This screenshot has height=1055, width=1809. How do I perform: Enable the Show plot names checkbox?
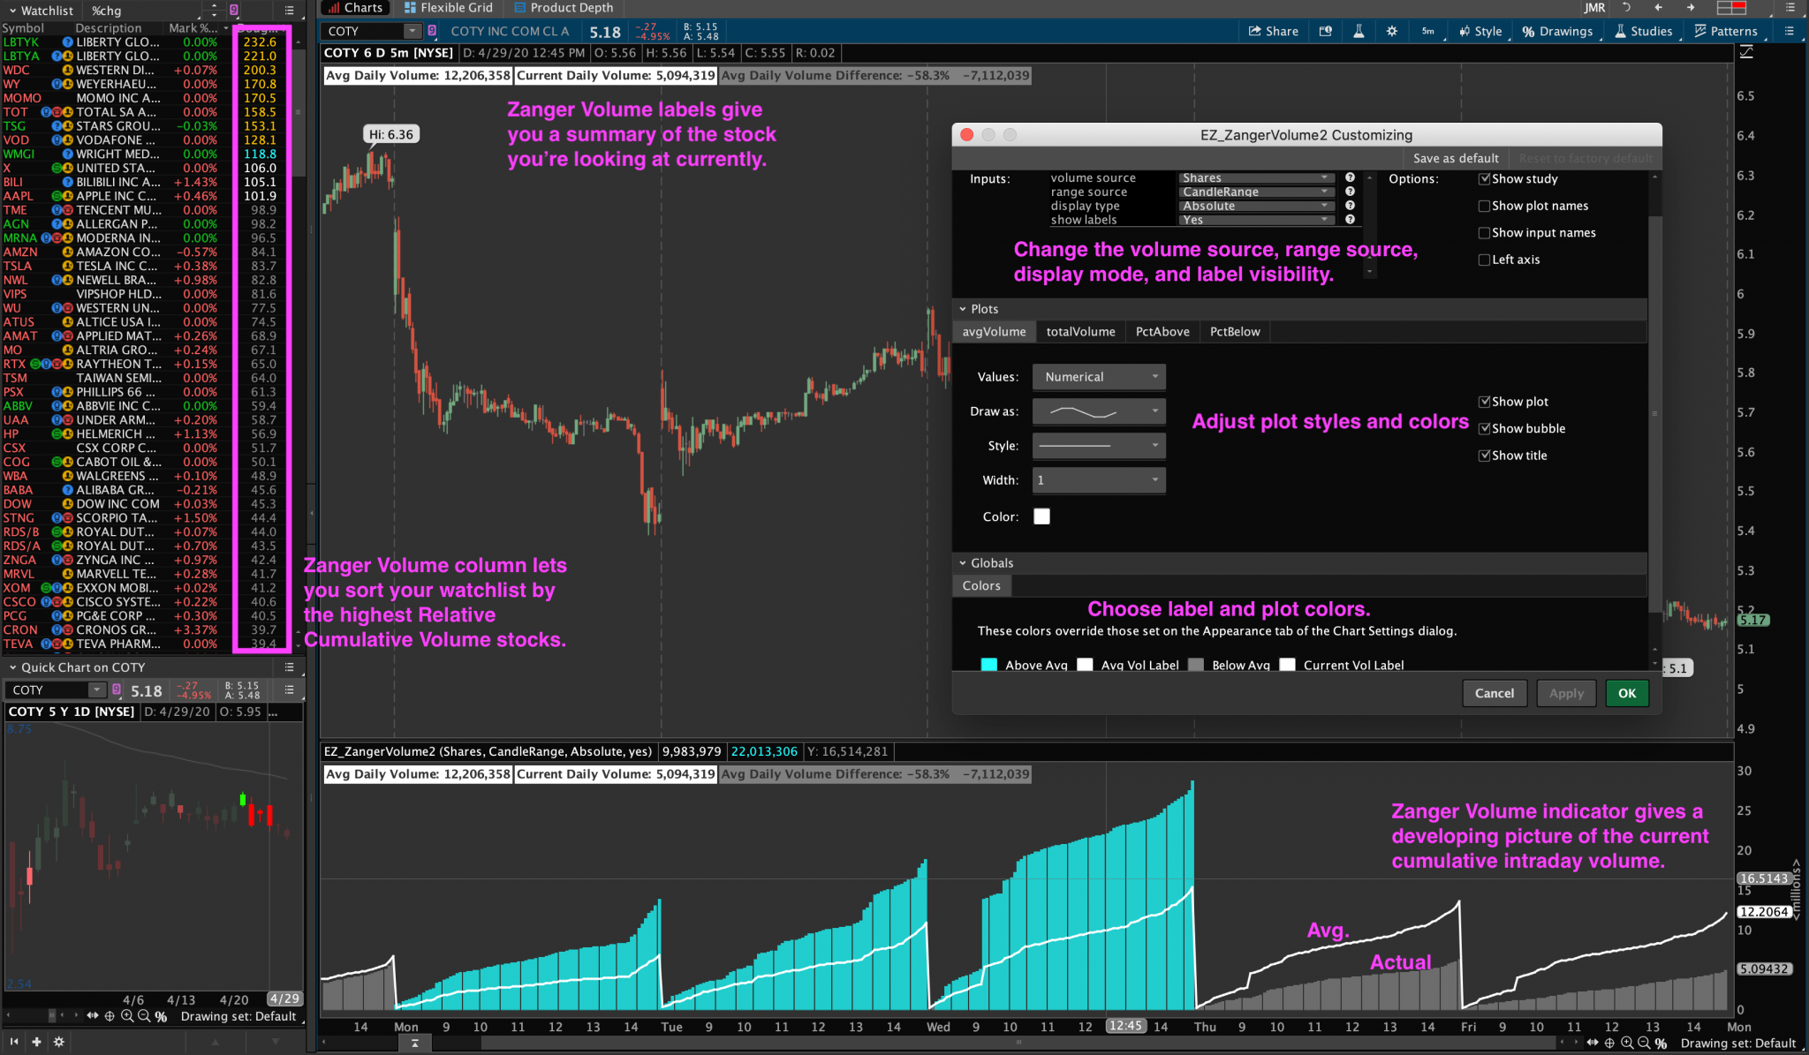click(x=1485, y=206)
